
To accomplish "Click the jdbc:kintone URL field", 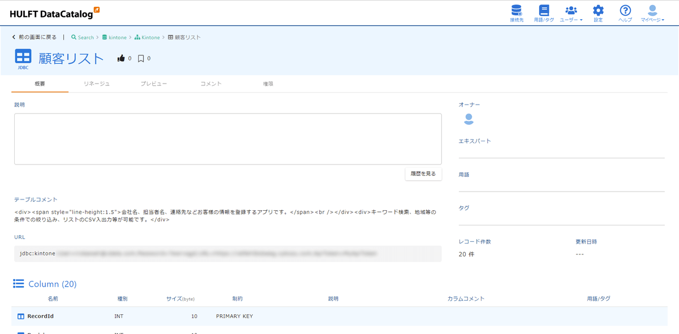I will coord(227,254).
